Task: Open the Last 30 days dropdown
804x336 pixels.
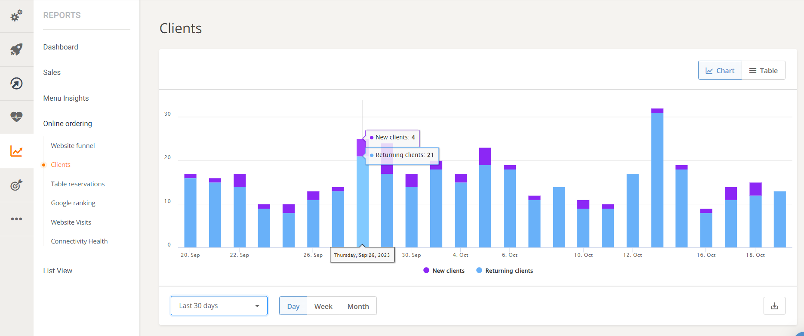Action: [x=219, y=306]
